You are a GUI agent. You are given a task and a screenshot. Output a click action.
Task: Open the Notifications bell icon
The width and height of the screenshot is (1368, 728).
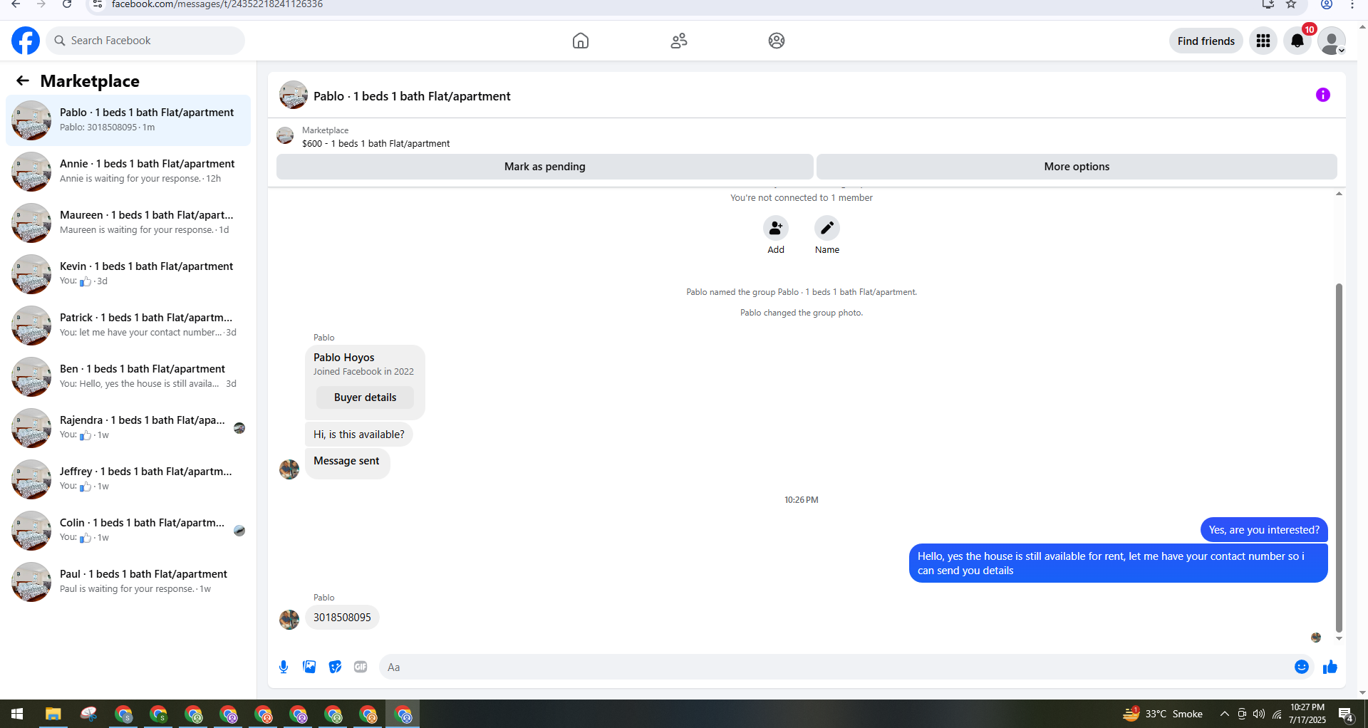[x=1297, y=41]
